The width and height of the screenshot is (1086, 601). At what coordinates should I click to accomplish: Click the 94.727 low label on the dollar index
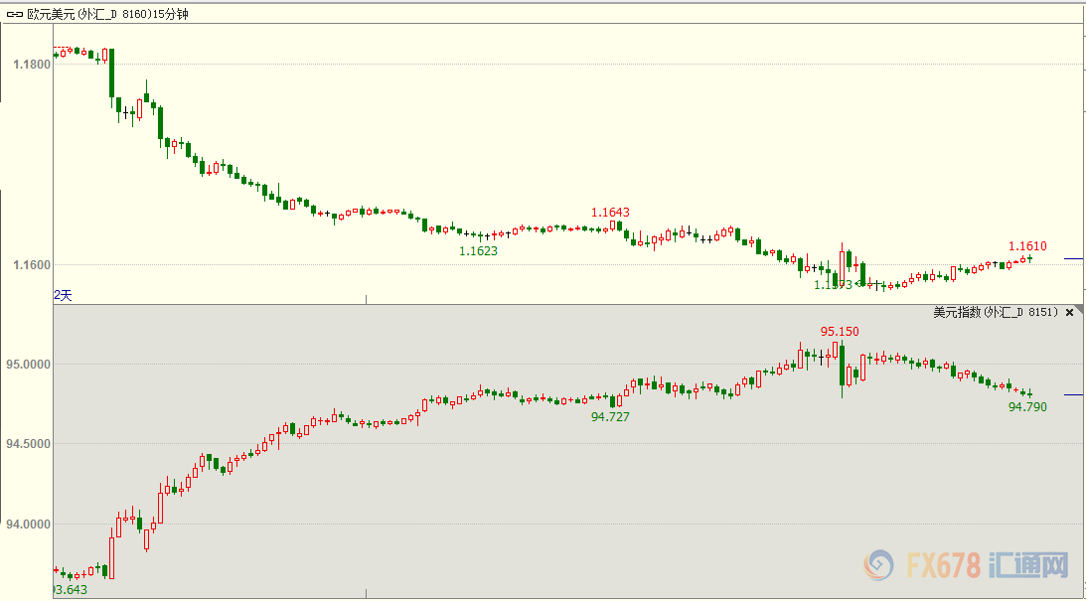610,417
